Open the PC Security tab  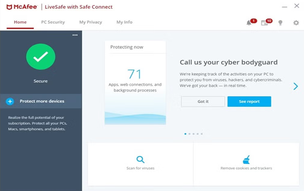click(53, 22)
